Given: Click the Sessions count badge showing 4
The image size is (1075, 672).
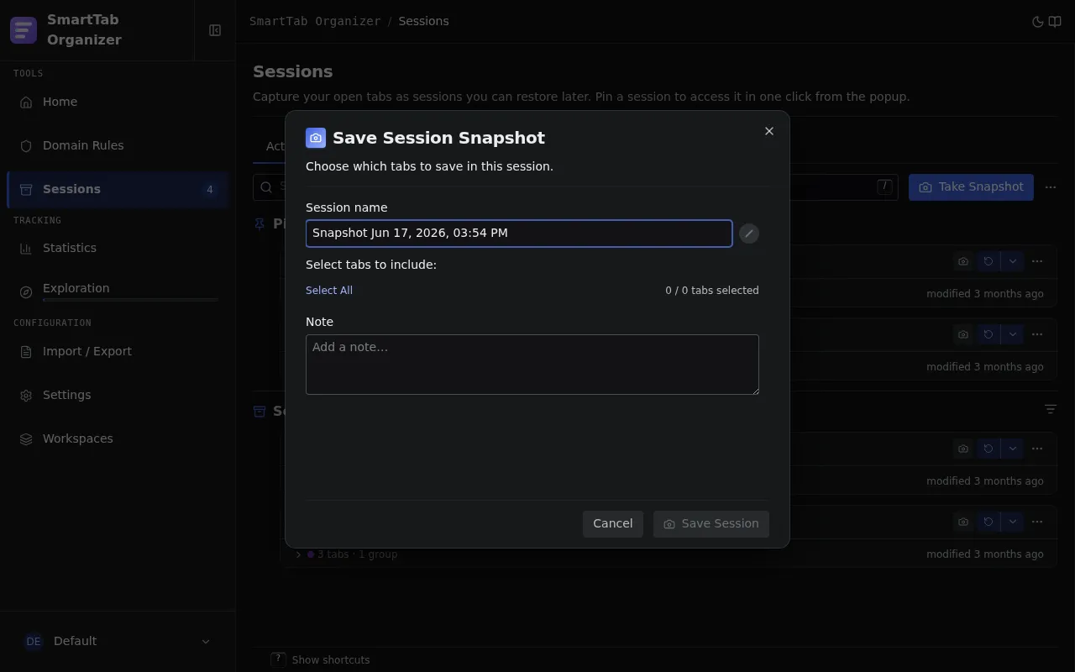Looking at the screenshot, I should point(210,190).
